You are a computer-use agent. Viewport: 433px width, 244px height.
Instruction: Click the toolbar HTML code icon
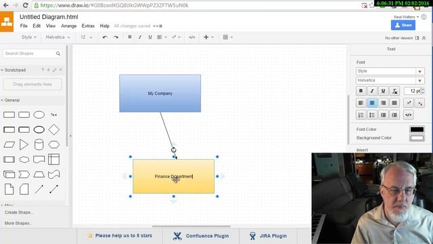click(x=191, y=37)
